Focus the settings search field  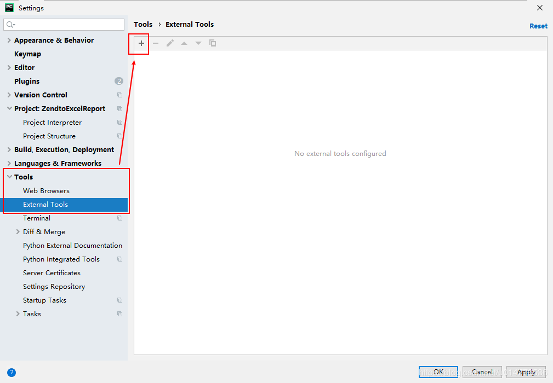pyautogui.click(x=64, y=25)
